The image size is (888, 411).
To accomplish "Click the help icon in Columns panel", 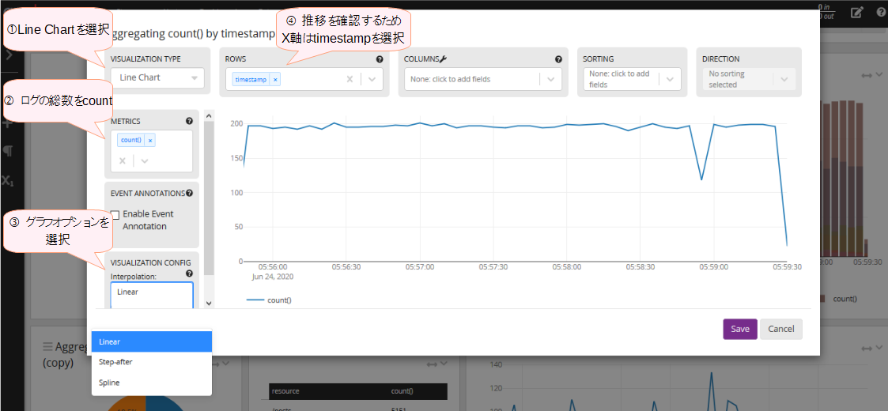I will [x=558, y=59].
